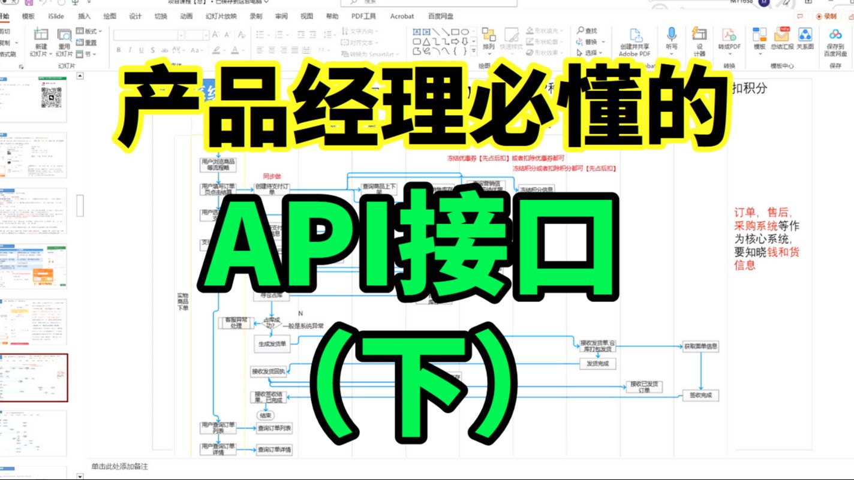Open the PDF工具 tab

point(363,16)
